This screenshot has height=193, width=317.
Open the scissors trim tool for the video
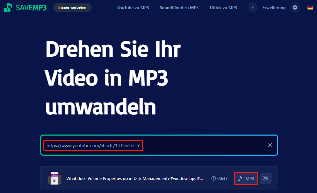coord(266,178)
